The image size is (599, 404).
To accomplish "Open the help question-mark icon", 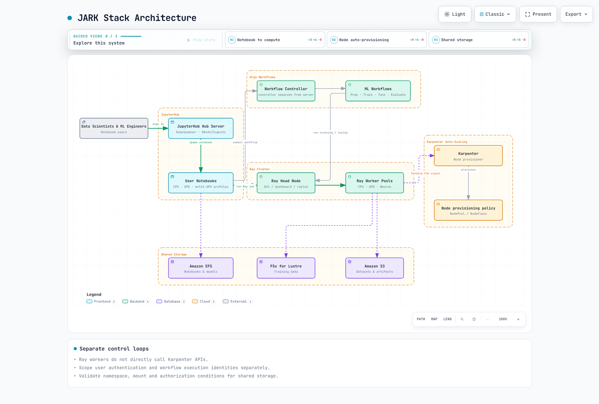I will pyautogui.click(x=474, y=319).
